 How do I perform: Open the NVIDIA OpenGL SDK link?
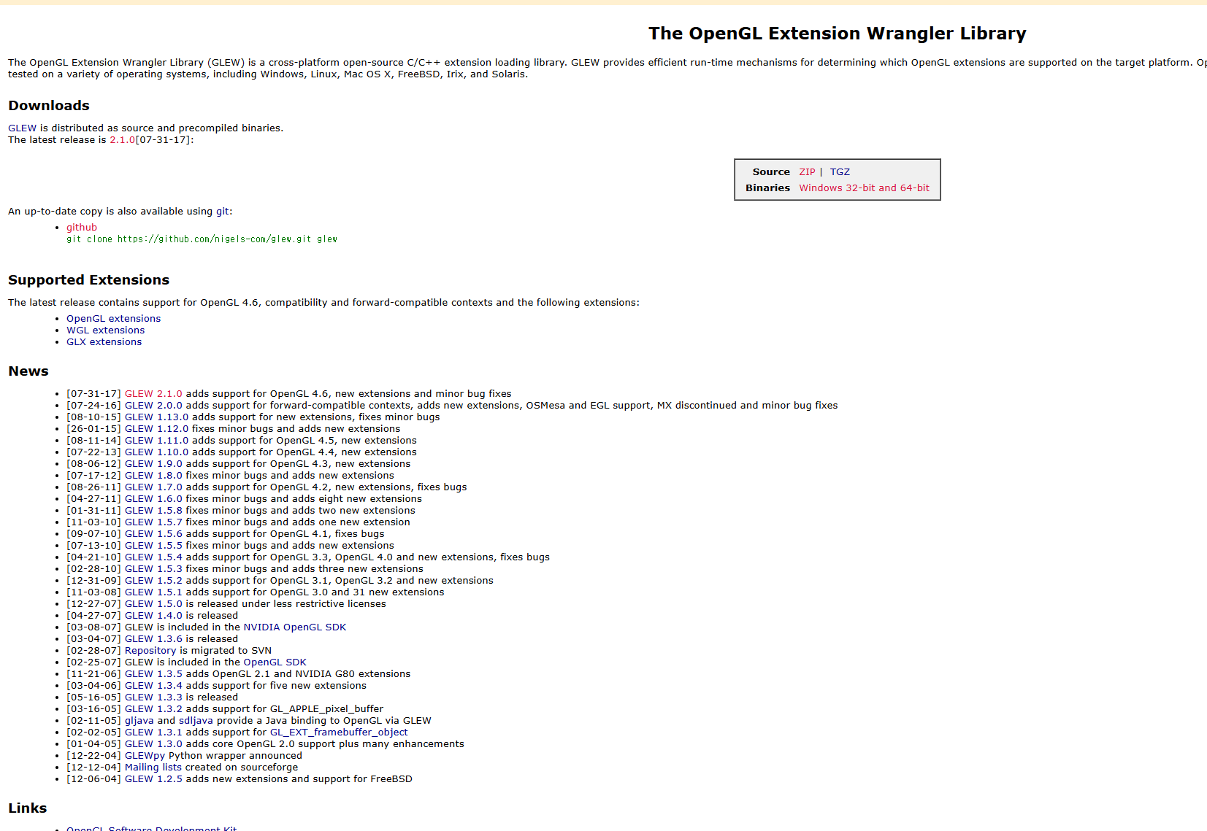(294, 627)
